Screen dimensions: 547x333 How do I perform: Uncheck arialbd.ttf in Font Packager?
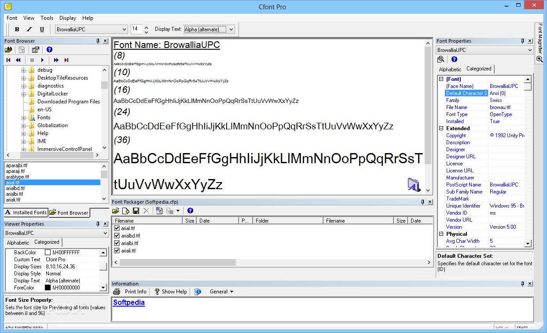pyautogui.click(x=117, y=236)
